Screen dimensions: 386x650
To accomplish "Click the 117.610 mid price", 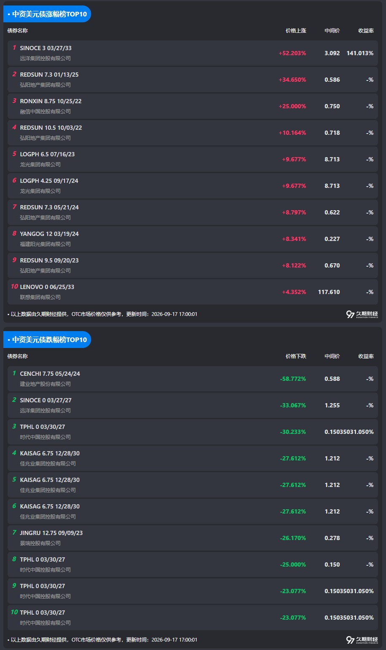I will click(x=329, y=292).
